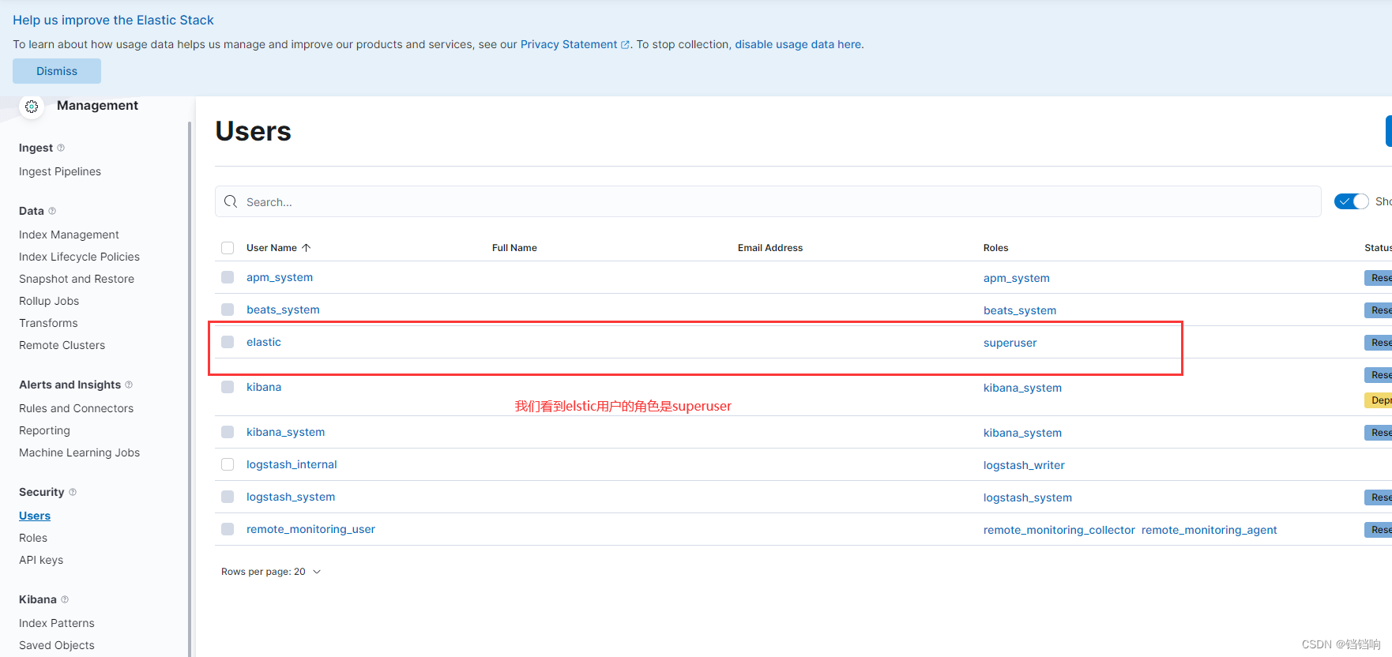The width and height of the screenshot is (1392, 657).
Task: Click the kibana_system row checkbox
Action: coord(228,432)
